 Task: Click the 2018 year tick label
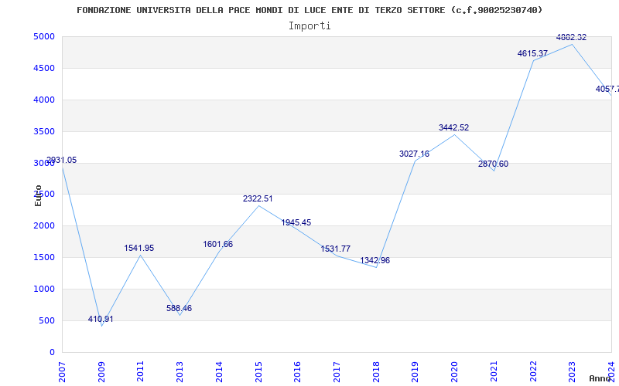tap(376, 372)
